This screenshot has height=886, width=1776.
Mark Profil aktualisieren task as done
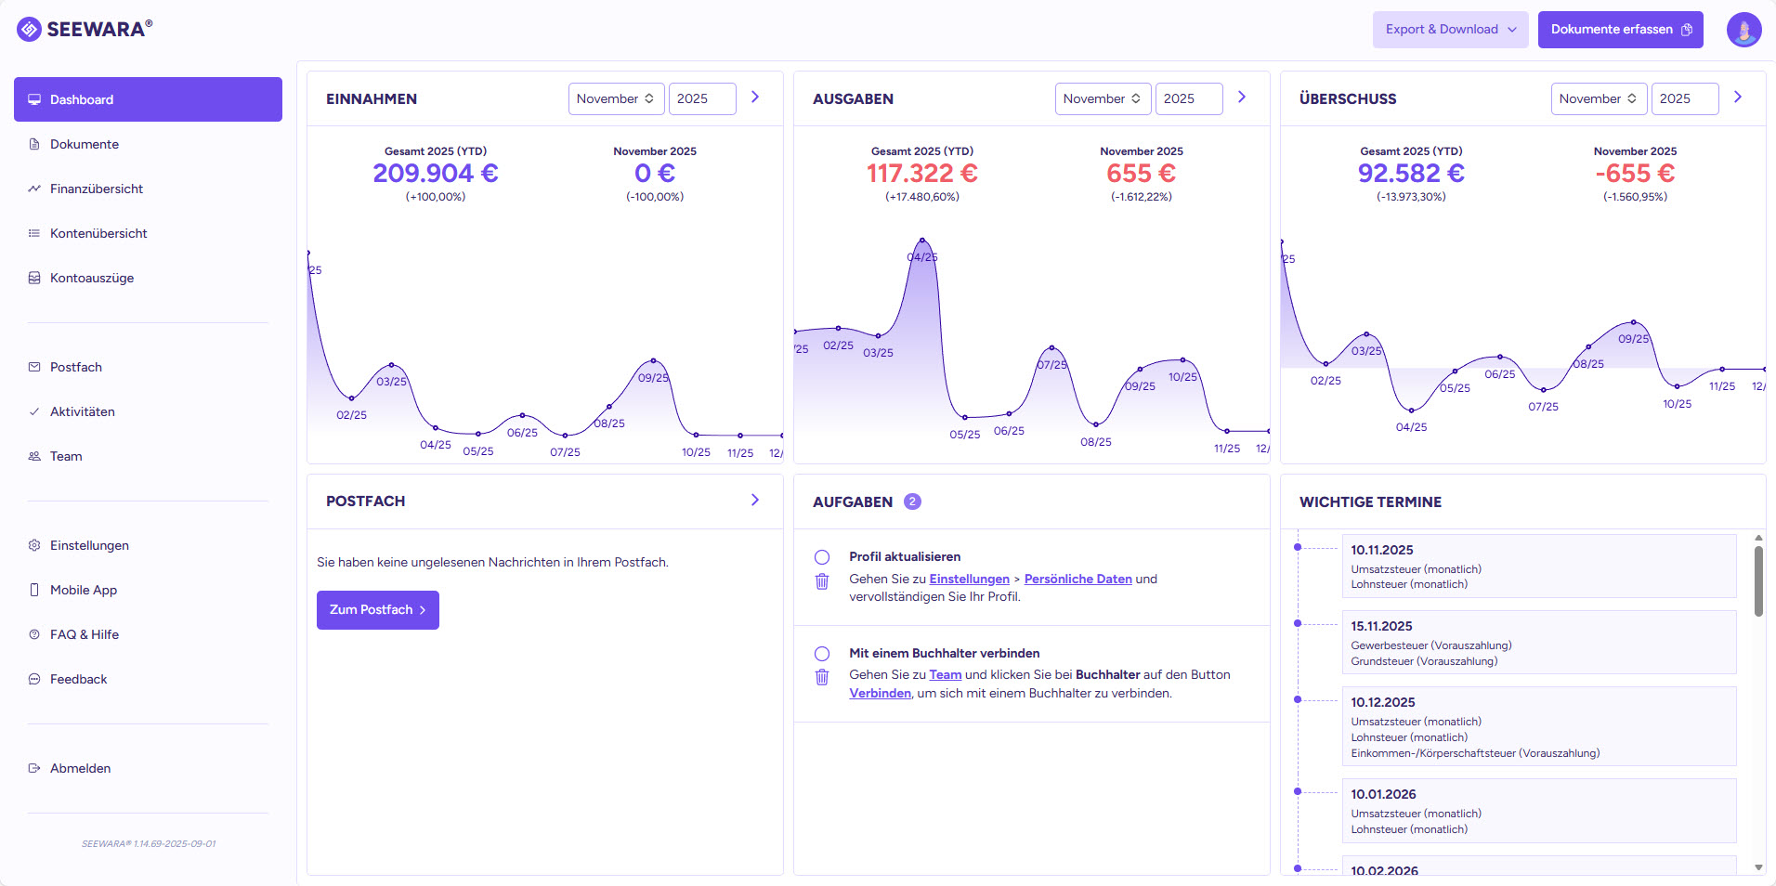822,557
